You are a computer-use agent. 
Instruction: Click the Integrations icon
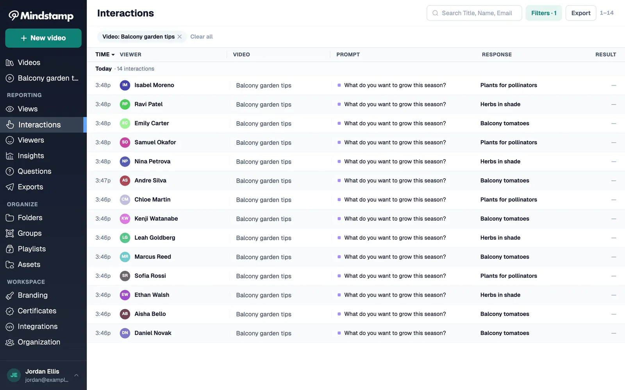(10, 326)
